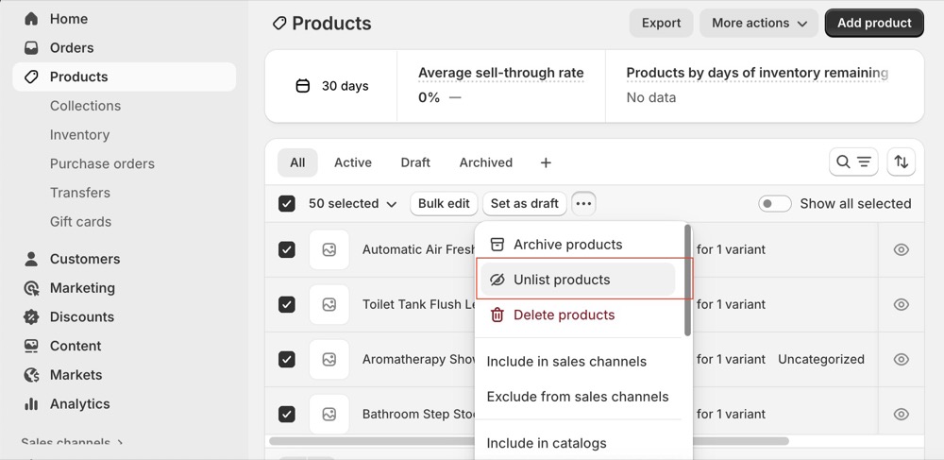Expand the Sales channels section chevron
The height and width of the screenshot is (460, 944).
(120, 443)
